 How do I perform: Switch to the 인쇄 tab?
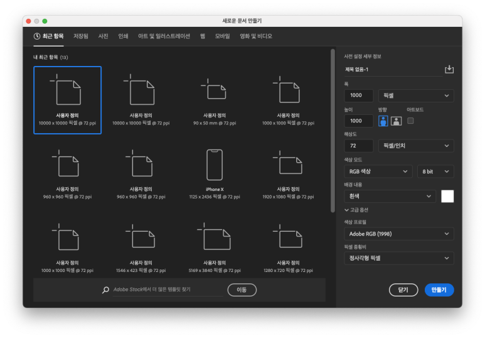point(123,36)
